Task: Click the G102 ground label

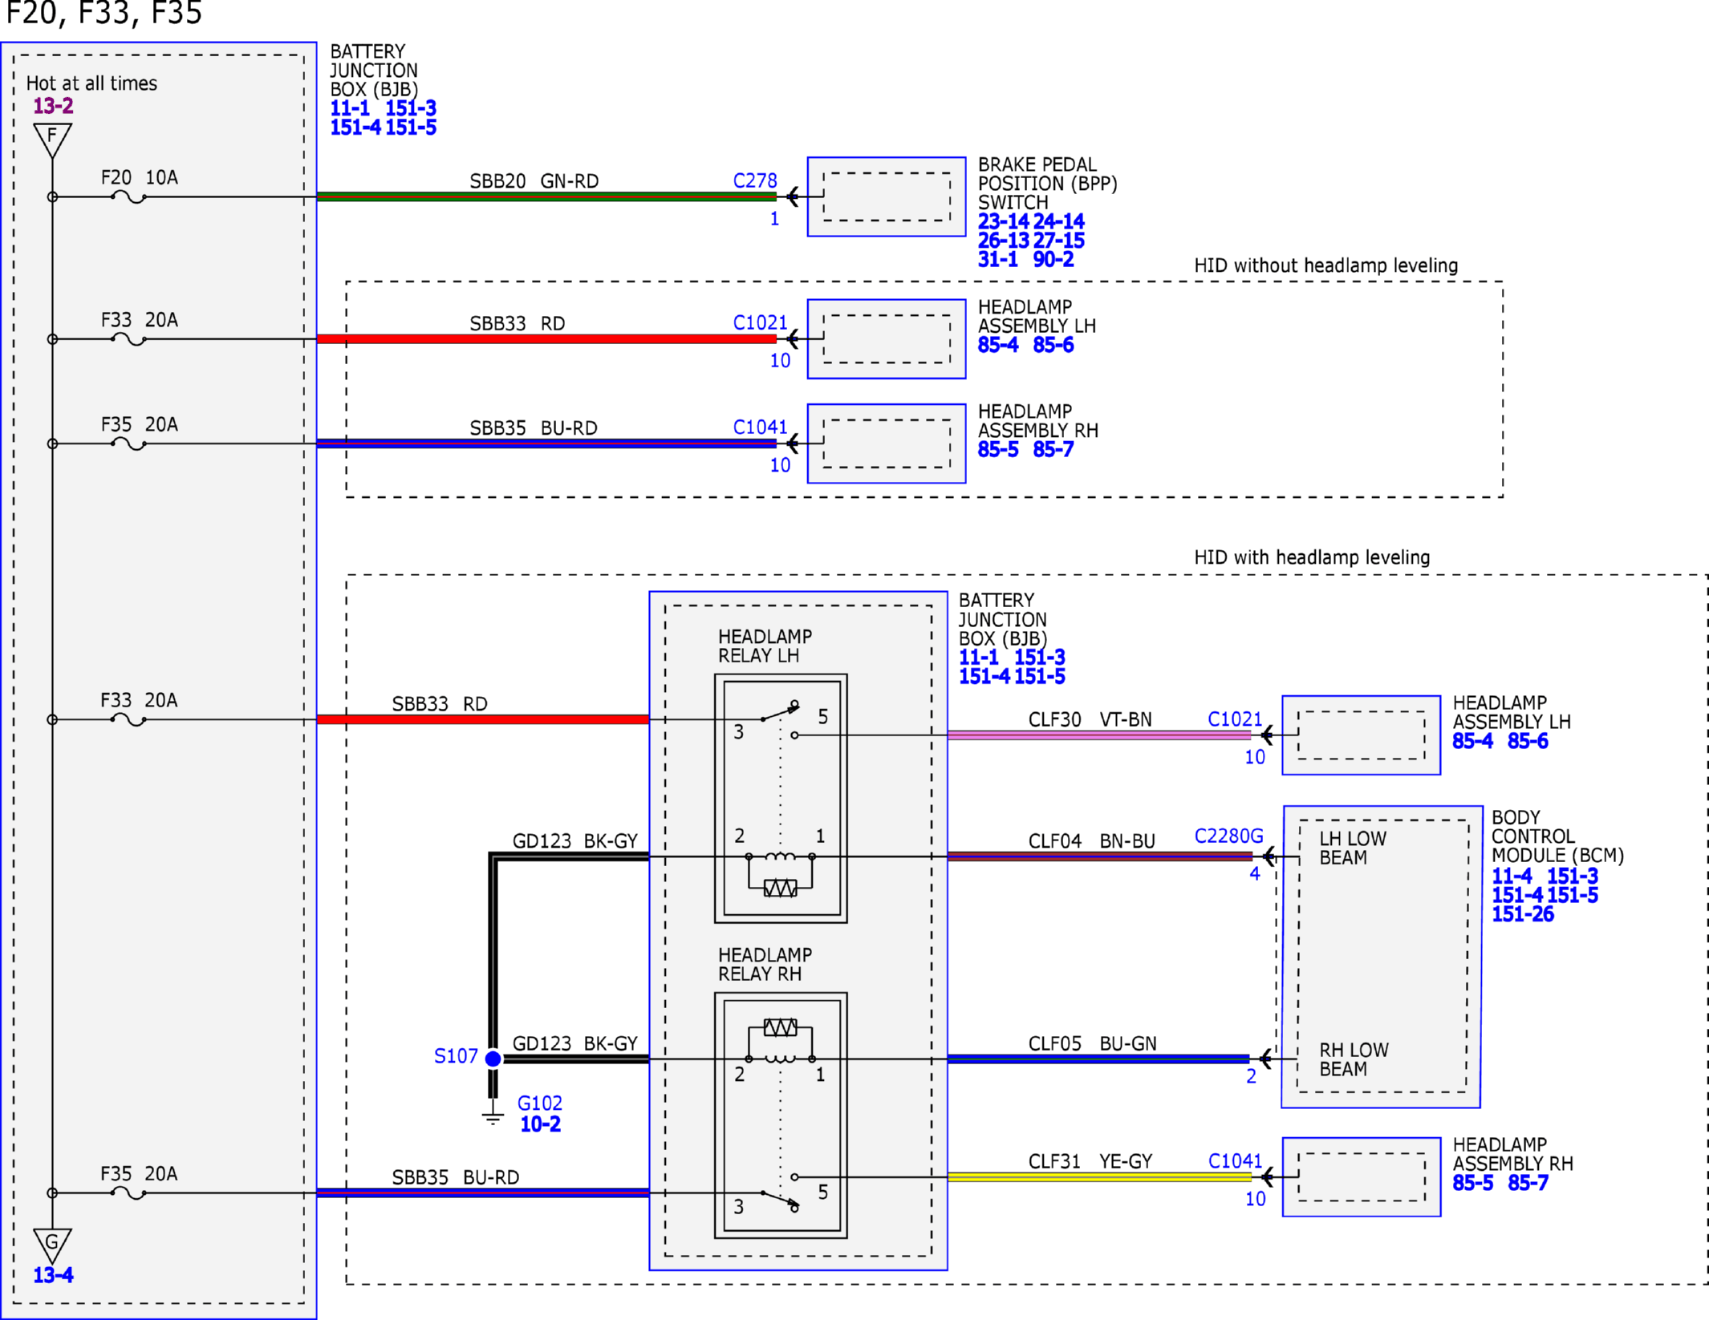Action: tap(539, 1103)
